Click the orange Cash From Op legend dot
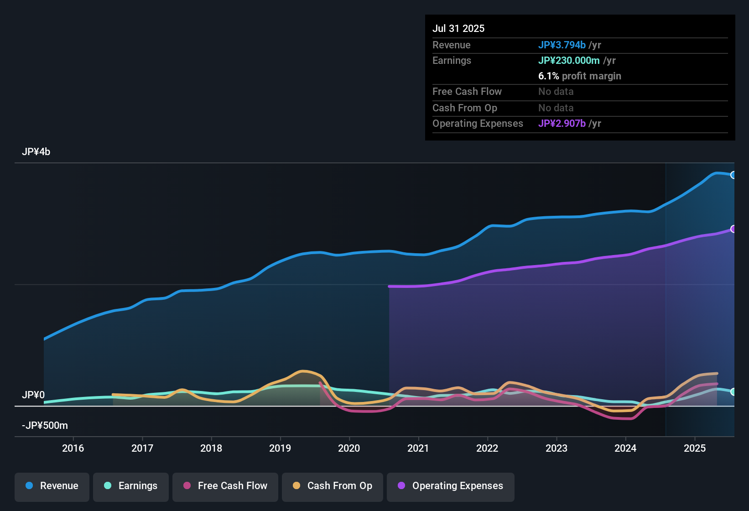Screen dimensions: 749x511 pyautogui.click(x=296, y=486)
